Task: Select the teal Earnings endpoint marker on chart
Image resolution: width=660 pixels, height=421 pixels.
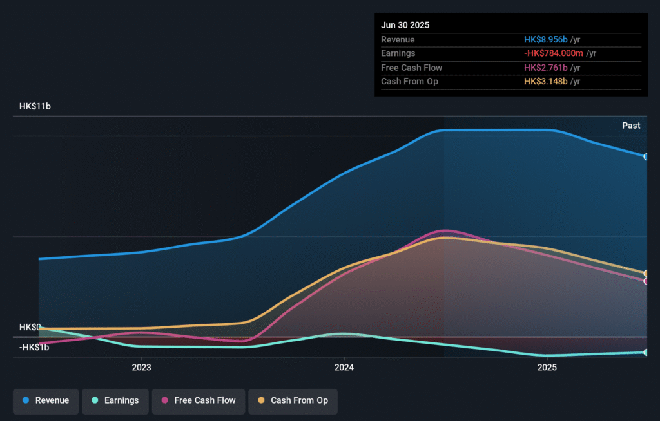Action: point(646,352)
